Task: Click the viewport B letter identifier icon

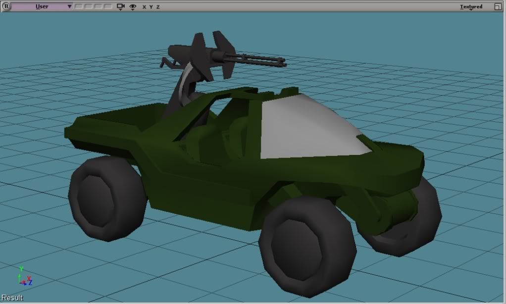Action: pyautogui.click(x=6, y=6)
